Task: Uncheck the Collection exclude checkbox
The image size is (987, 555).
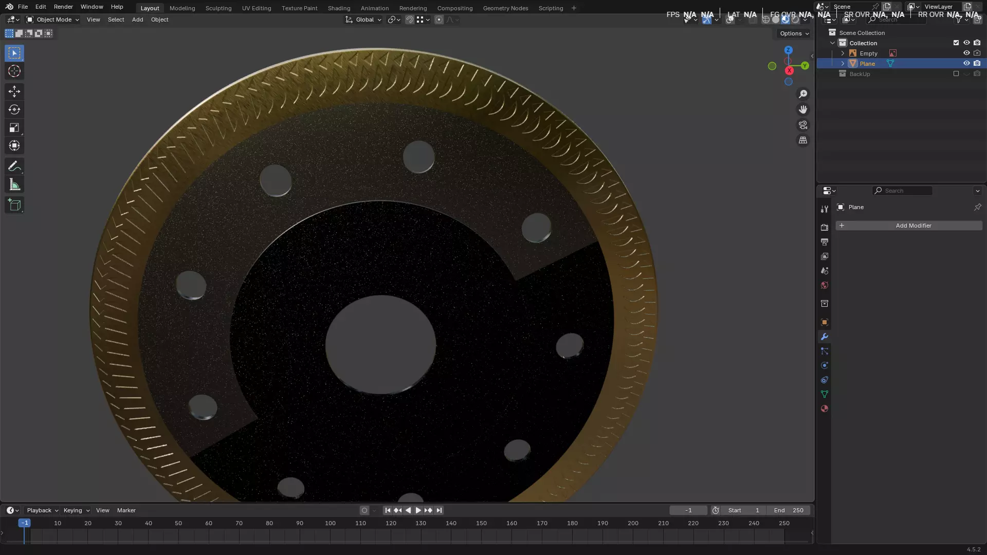Action: click(956, 43)
